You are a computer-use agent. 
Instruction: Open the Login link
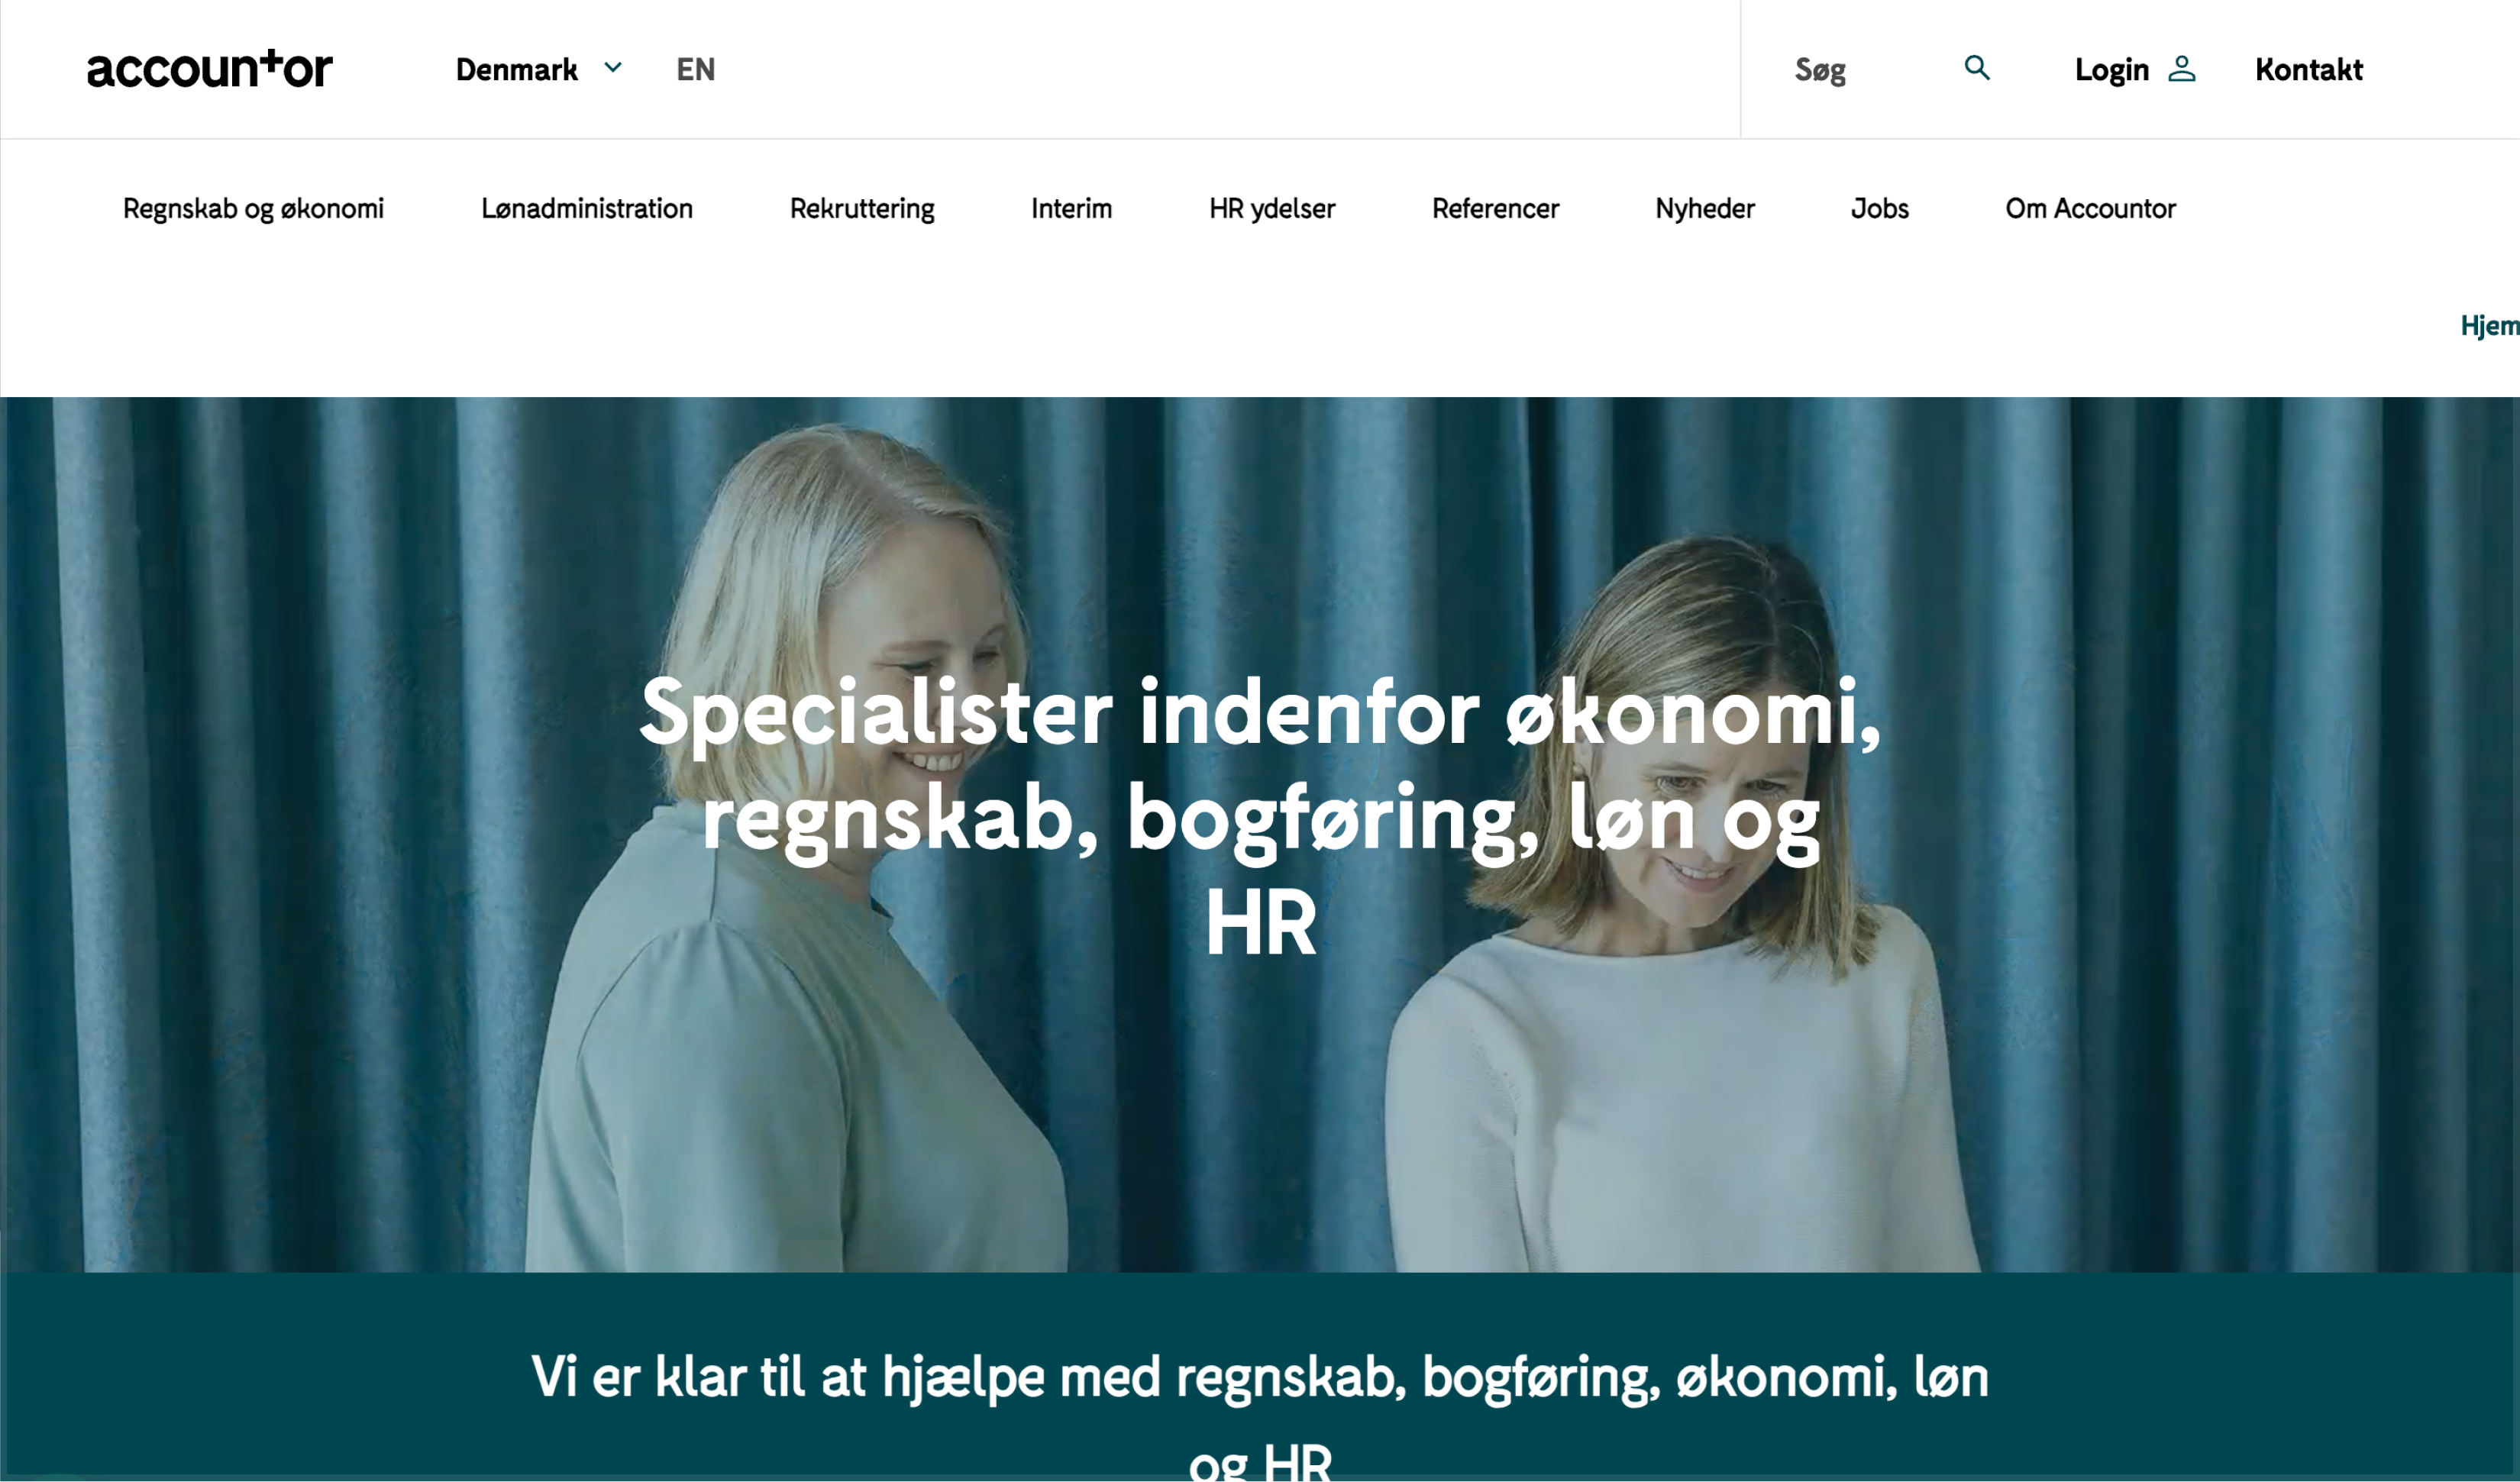point(2111,69)
